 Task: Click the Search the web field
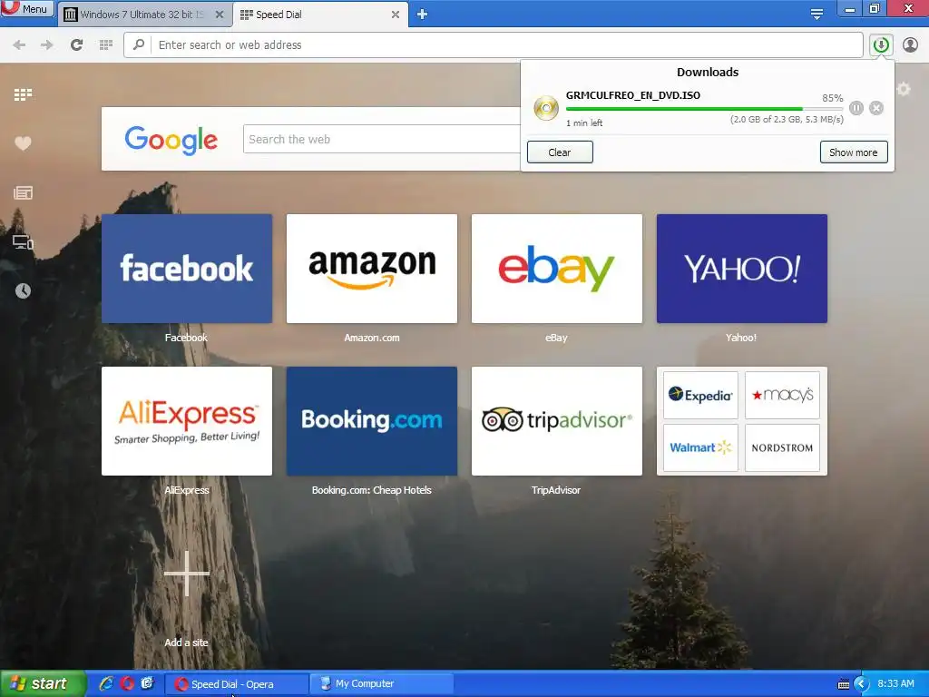[x=382, y=139]
